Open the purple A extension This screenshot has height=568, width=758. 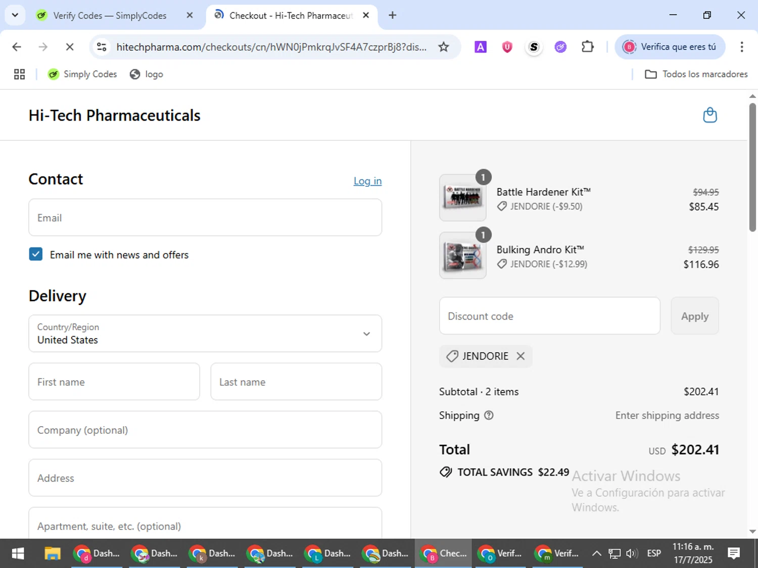(481, 47)
